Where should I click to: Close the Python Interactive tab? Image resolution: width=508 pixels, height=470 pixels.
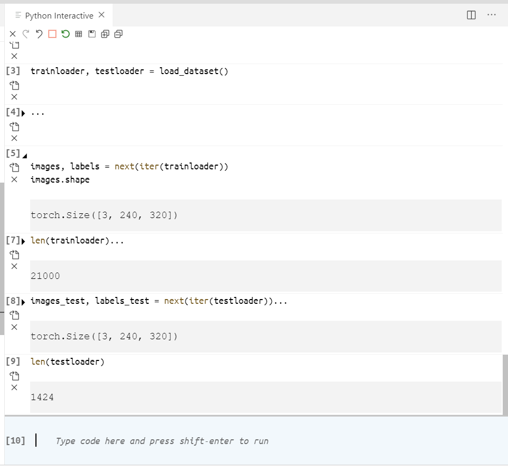coord(102,15)
